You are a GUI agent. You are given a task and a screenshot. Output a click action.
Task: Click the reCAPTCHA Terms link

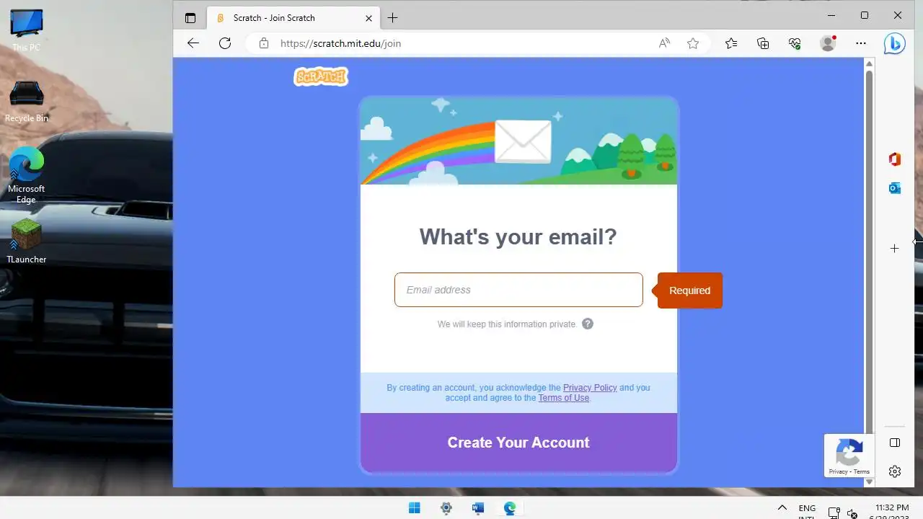tap(862, 472)
